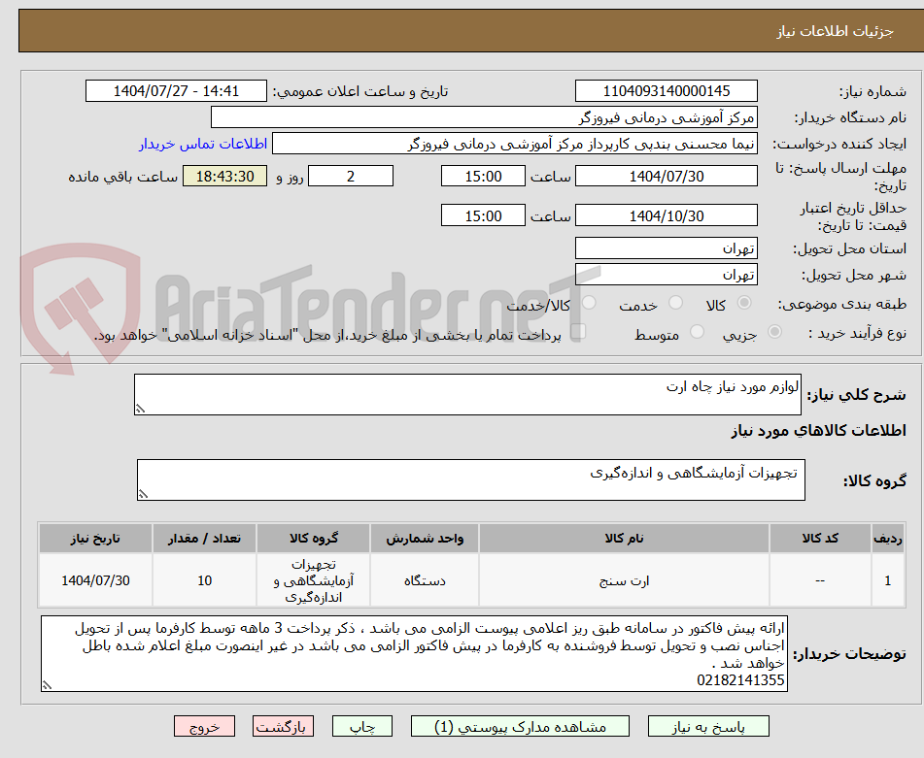Select the متوسط purchase type radio

tap(697, 332)
